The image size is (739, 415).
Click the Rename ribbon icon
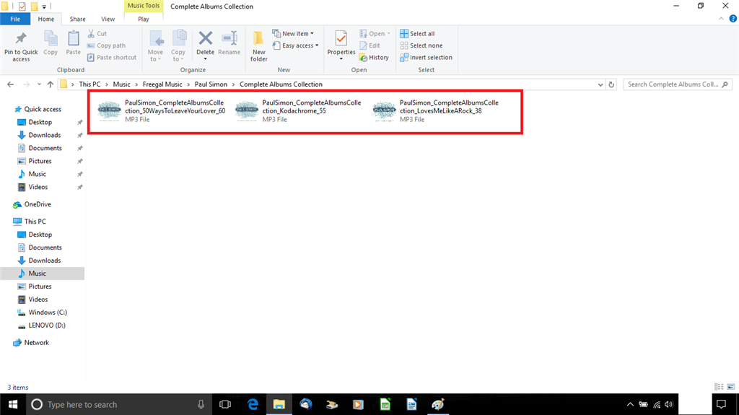pyautogui.click(x=229, y=38)
